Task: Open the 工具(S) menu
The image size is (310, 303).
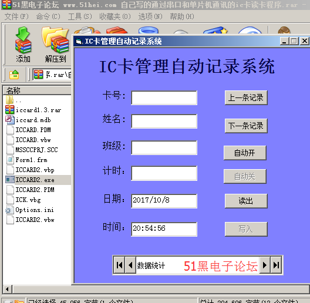Action: (80, 16)
